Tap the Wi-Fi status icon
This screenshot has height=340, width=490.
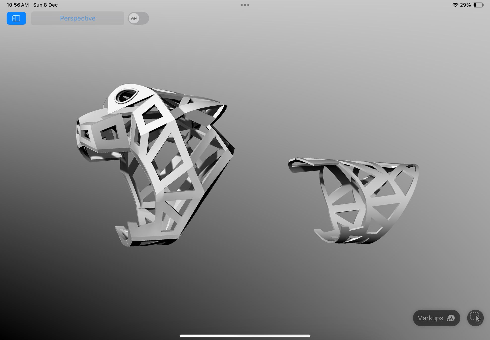coord(455,5)
